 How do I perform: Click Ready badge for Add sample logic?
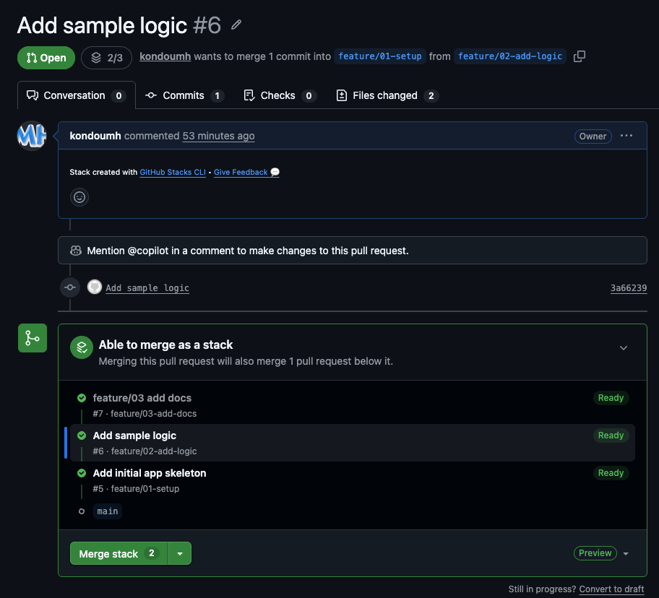611,435
